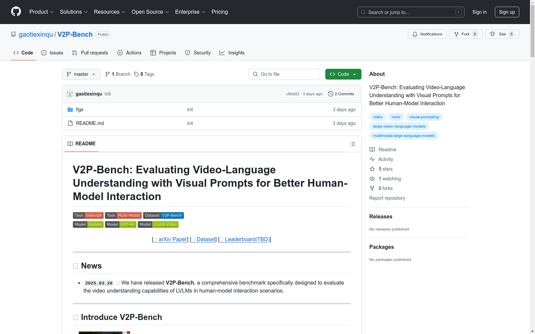
Task: Switch to the Code tab
Action: pyautogui.click(x=23, y=53)
